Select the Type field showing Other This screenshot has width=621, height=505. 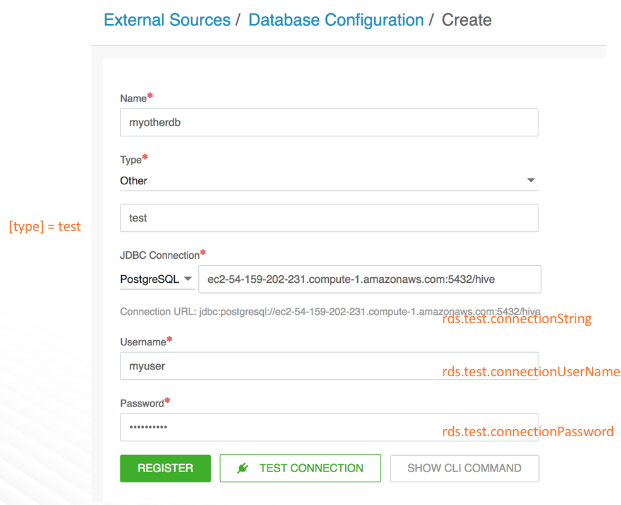click(x=329, y=181)
